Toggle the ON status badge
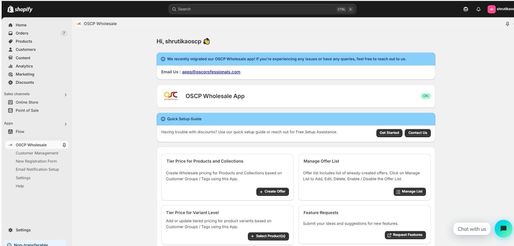Image resolution: width=514 pixels, height=246 pixels. coord(426,96)
